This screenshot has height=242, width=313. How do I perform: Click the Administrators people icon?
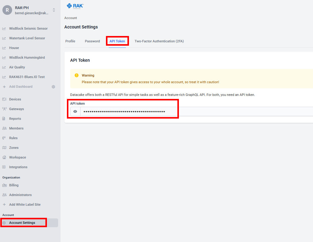pos(4,195)
